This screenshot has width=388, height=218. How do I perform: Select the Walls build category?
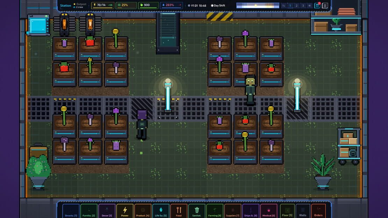303,211
